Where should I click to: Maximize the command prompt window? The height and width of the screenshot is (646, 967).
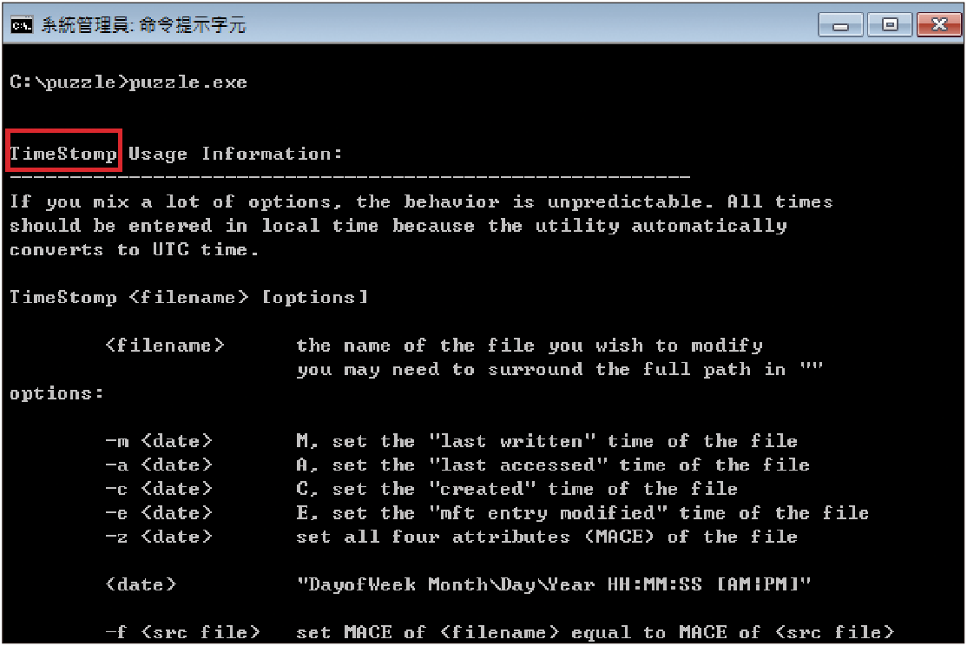tap(890, 24)
